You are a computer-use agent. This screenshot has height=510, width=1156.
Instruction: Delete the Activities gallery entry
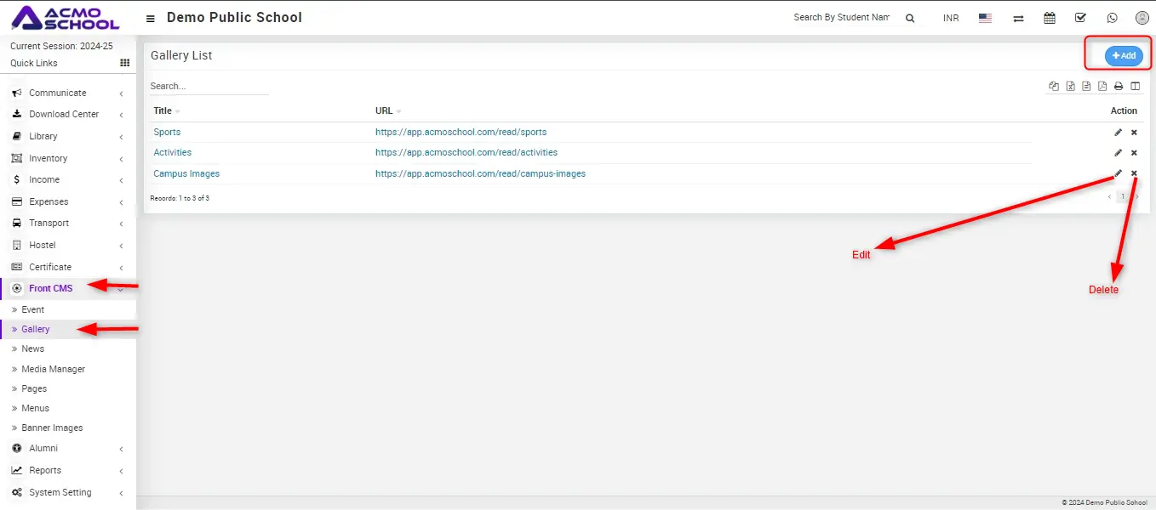point(1134,153)
